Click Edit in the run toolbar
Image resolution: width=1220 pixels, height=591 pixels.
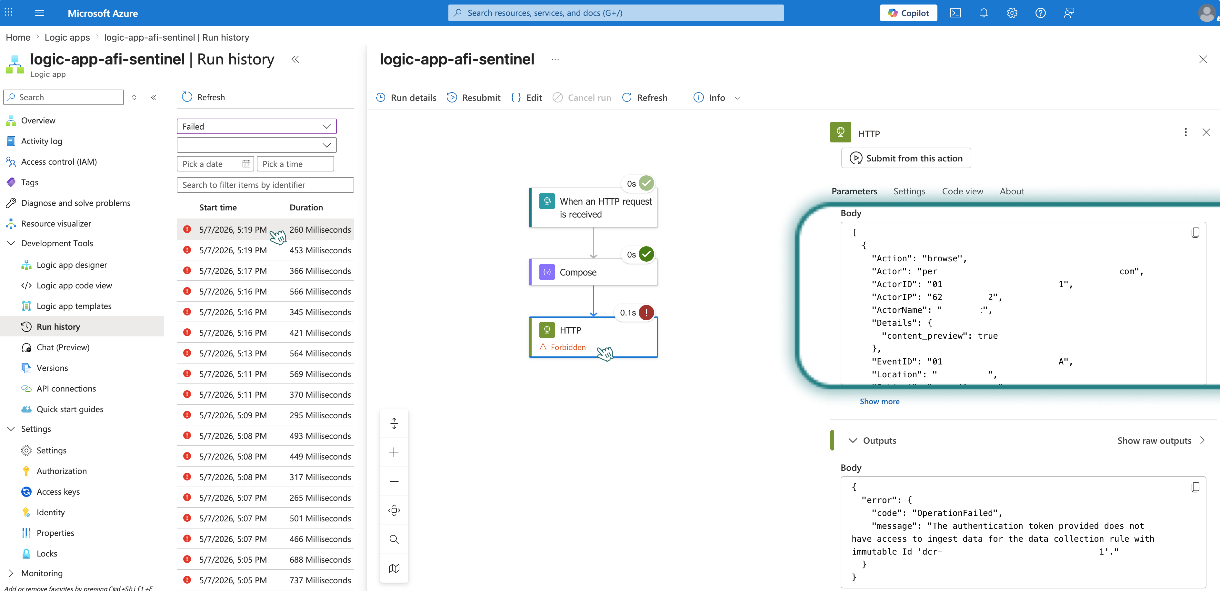527,97
